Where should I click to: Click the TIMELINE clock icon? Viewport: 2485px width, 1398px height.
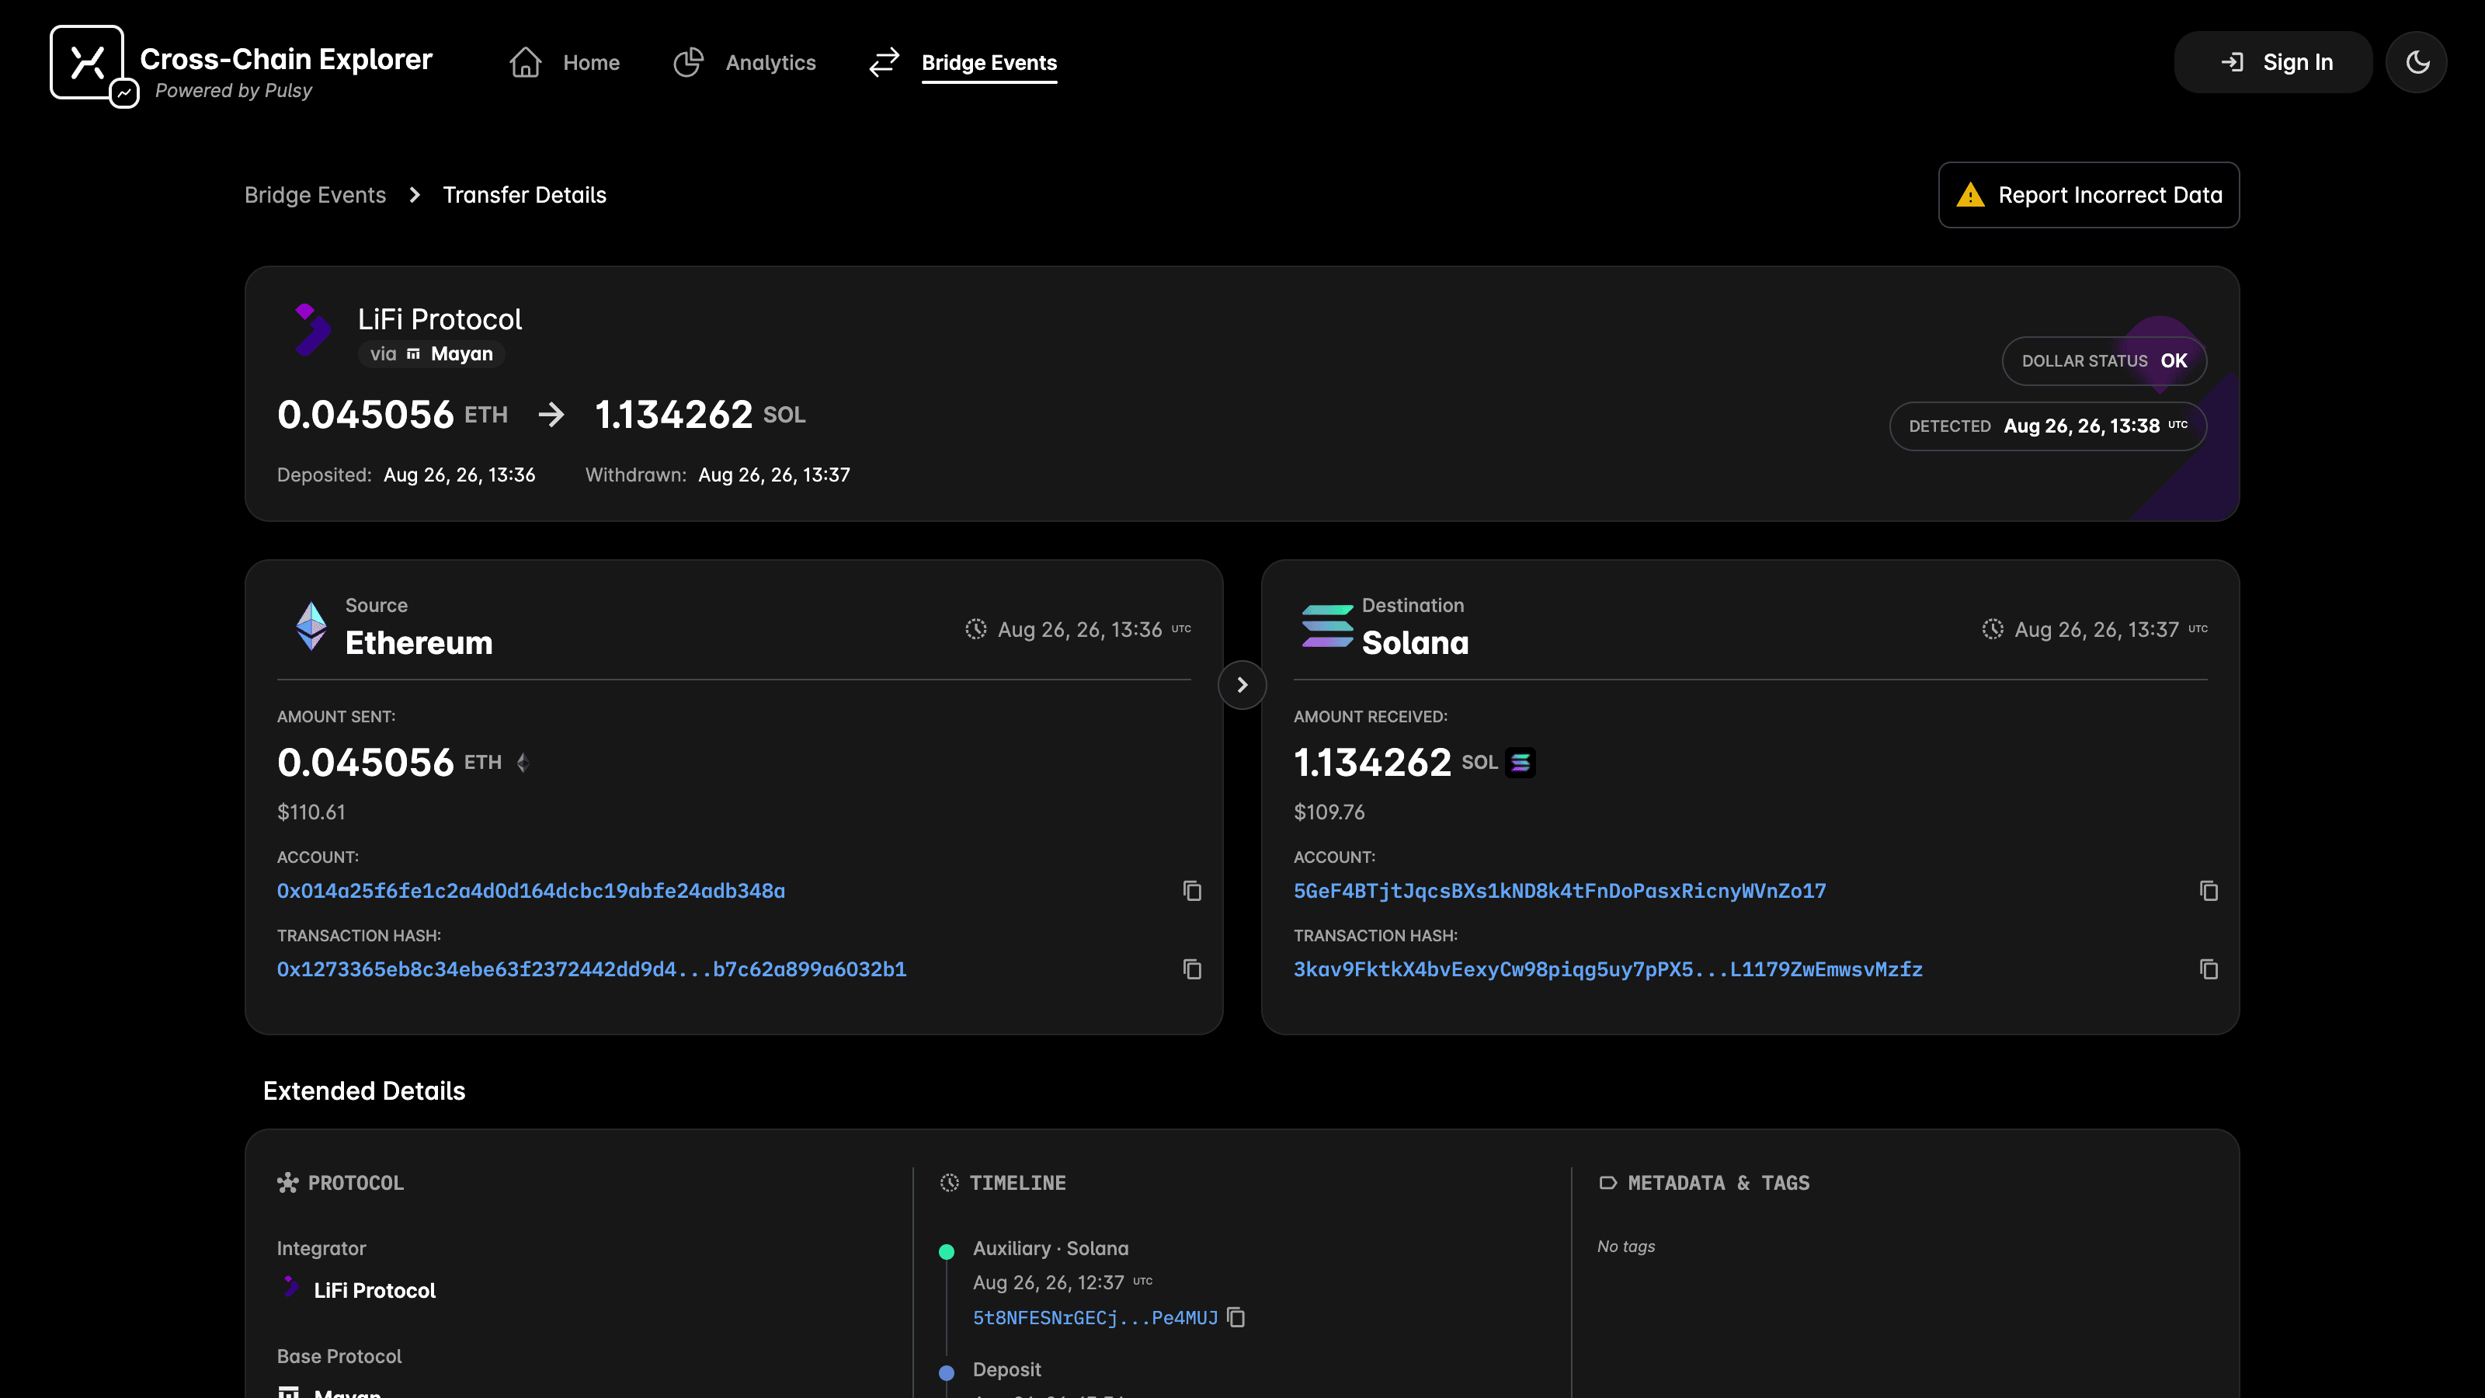(949, 1183)
